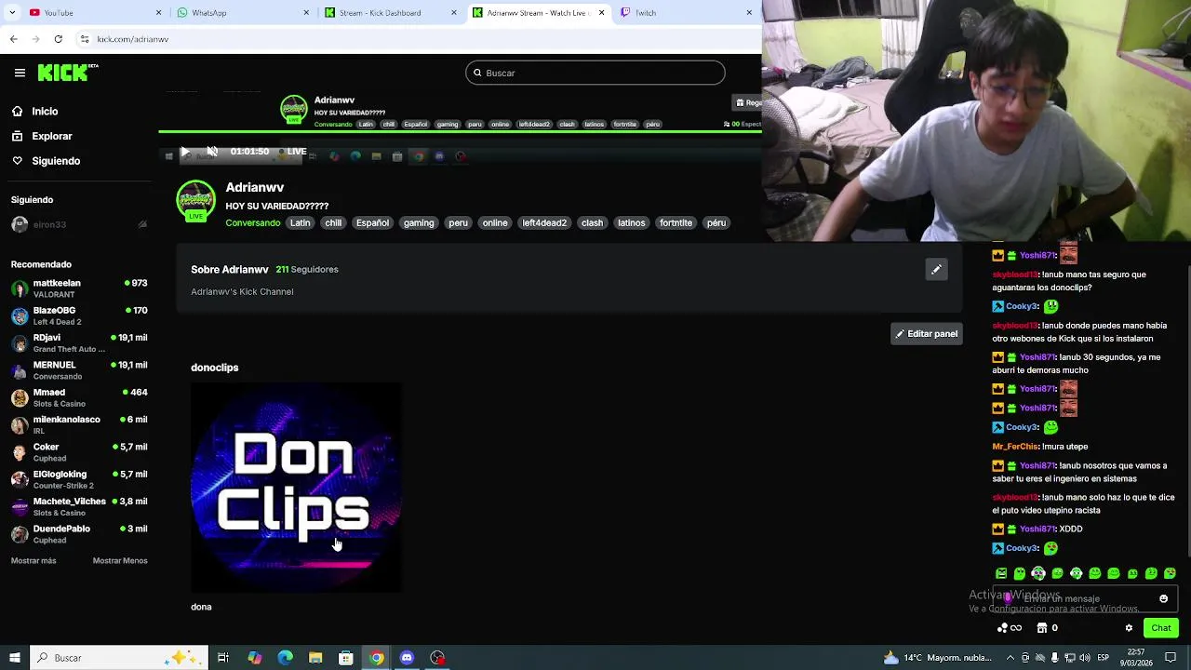
Task: Switch to the Twitch browser tab
Action: pos(687,12)
